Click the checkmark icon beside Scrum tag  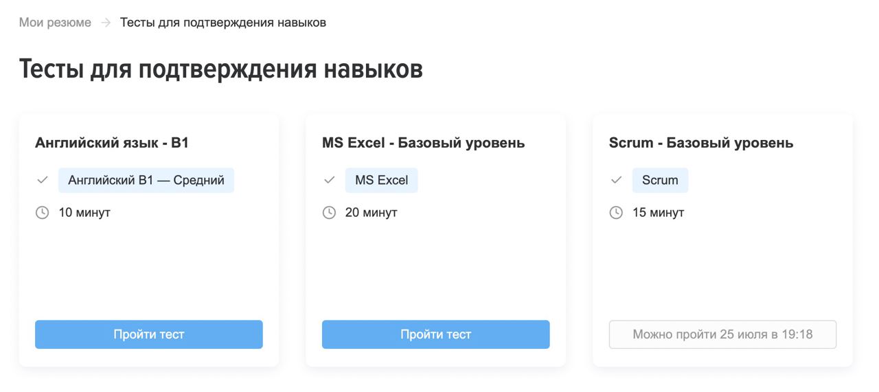pos(617,181)
